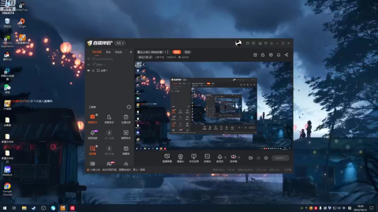This screenshot has height=212, width=378.
Task: Add a 多媒体 multimedia source
Action: click(207, 158)
